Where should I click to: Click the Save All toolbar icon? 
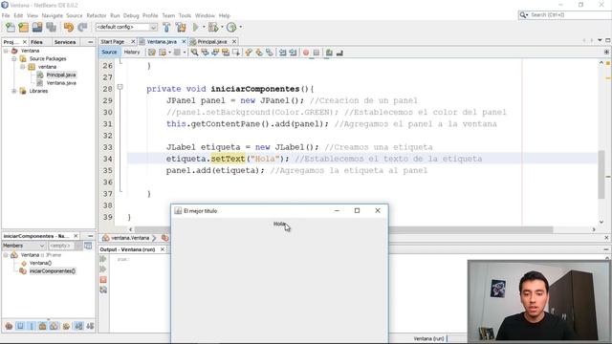click(51, 27)
